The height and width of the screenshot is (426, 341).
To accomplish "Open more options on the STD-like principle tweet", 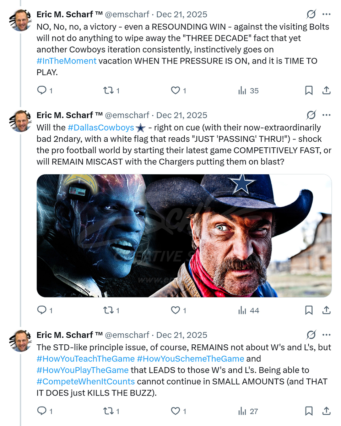I will 326,335.
